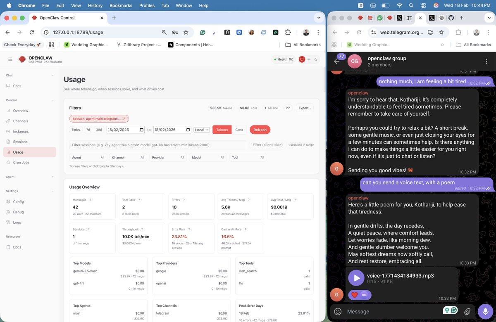Play the voice-1771434184933.mp3 message
Viewport: 496px width, 322px height.
[356, 278]
